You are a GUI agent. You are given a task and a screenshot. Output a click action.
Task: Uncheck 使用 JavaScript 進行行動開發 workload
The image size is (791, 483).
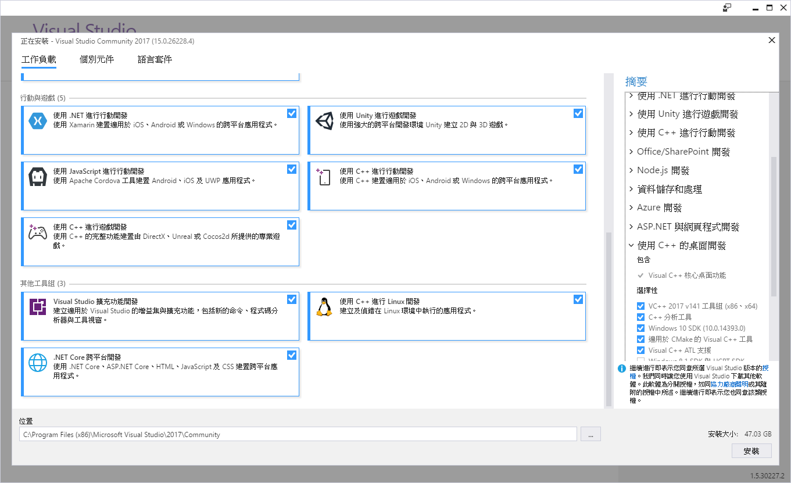(292, 169)
